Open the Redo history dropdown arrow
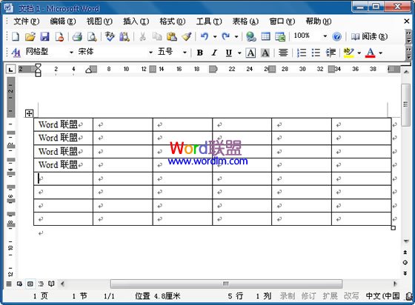The height and width of the screenshot is (305, 415). tap(236, 36)
